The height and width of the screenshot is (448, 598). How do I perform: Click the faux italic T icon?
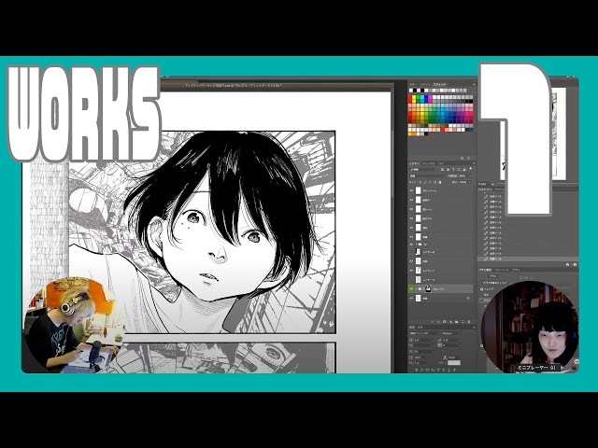[x=421, y=370]
